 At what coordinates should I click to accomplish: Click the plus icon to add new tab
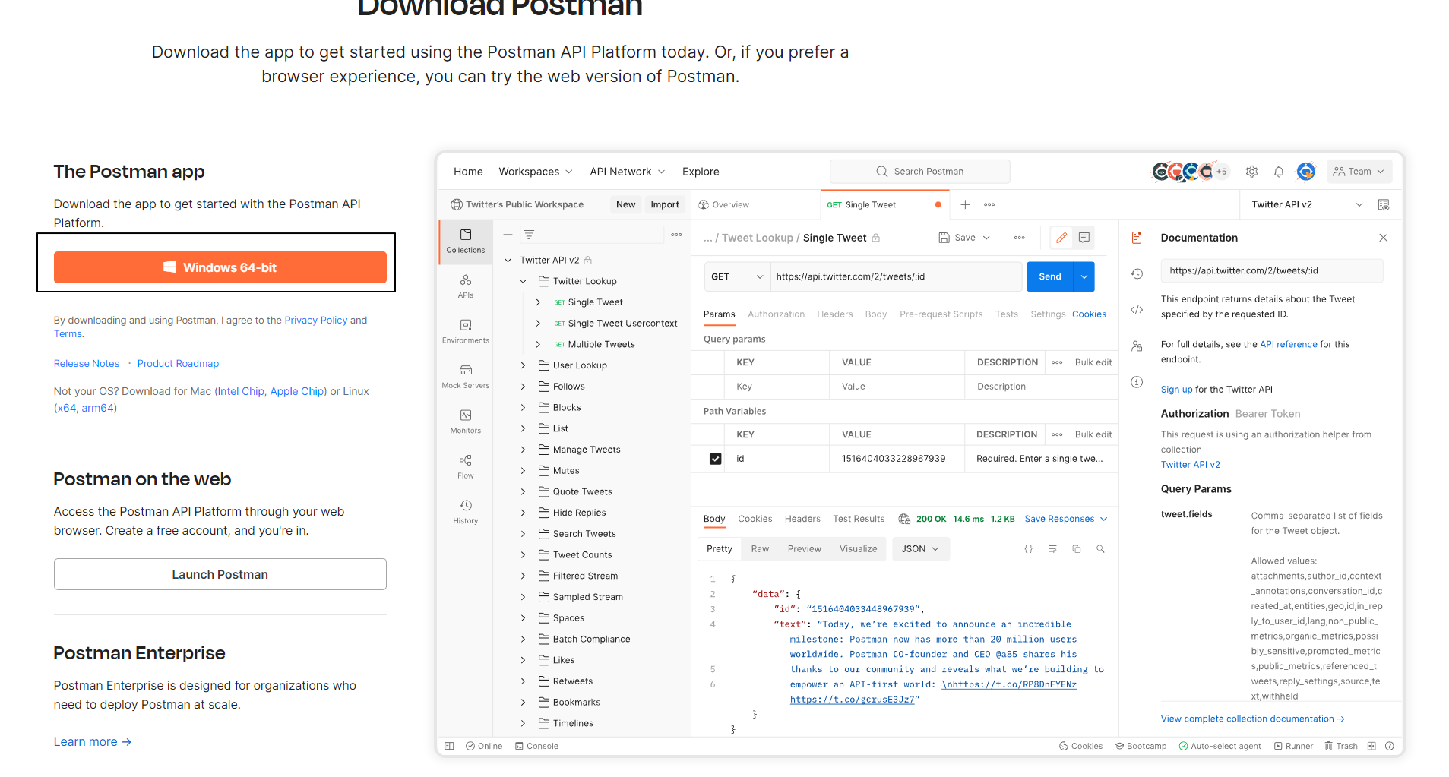(965, 204)
